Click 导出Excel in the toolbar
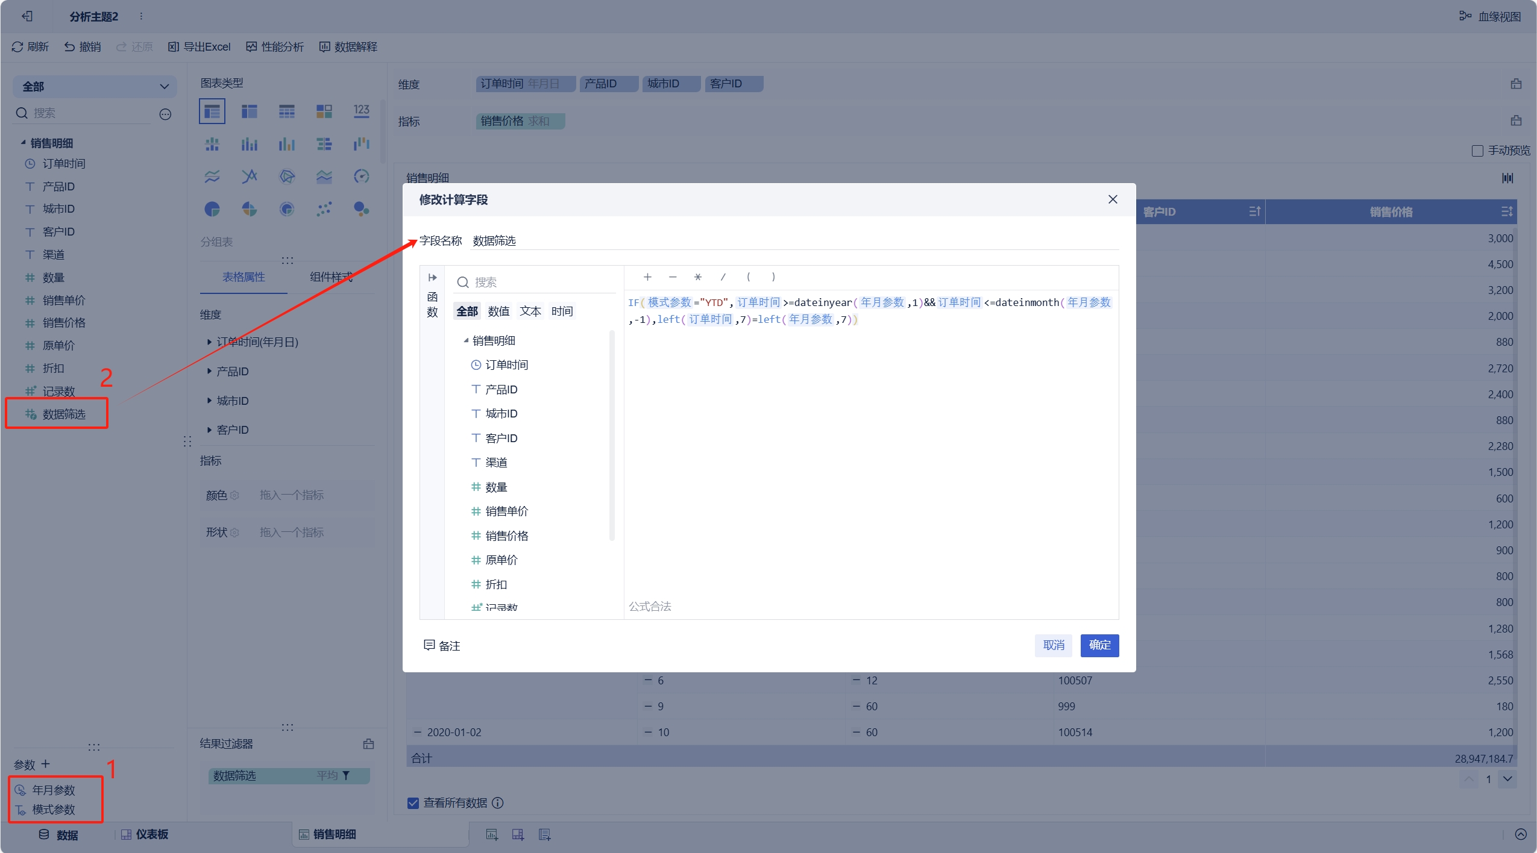This screenshot has height=853, width=1537. 200,46
